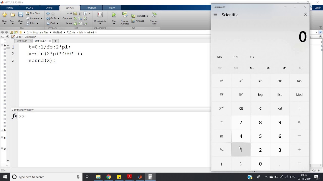Click the Run and Advance icon
Image resolution: width=323 pixels, height=181 pixels.
[125, 15]
